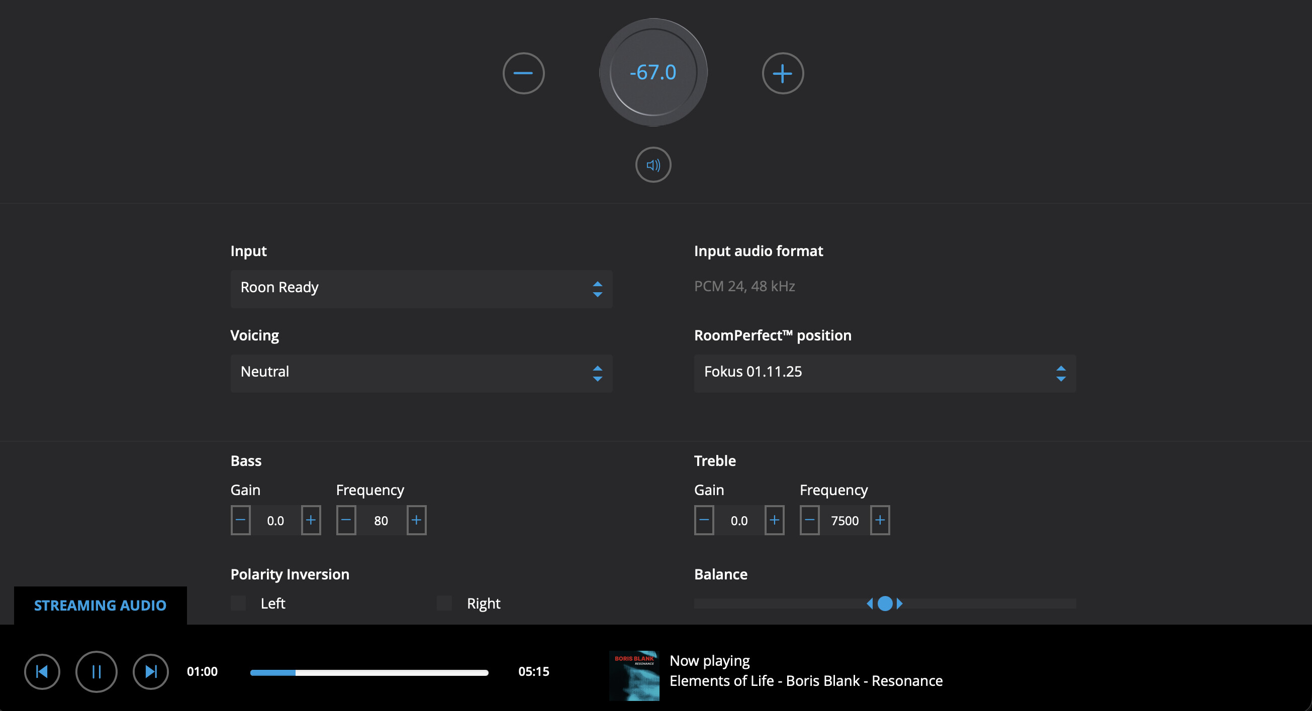The height and width of the screenshot is (711, 1312).
Task: Enable Left polarity inversion checkbox
Action: pyautogui.click(x=238, y=603)
